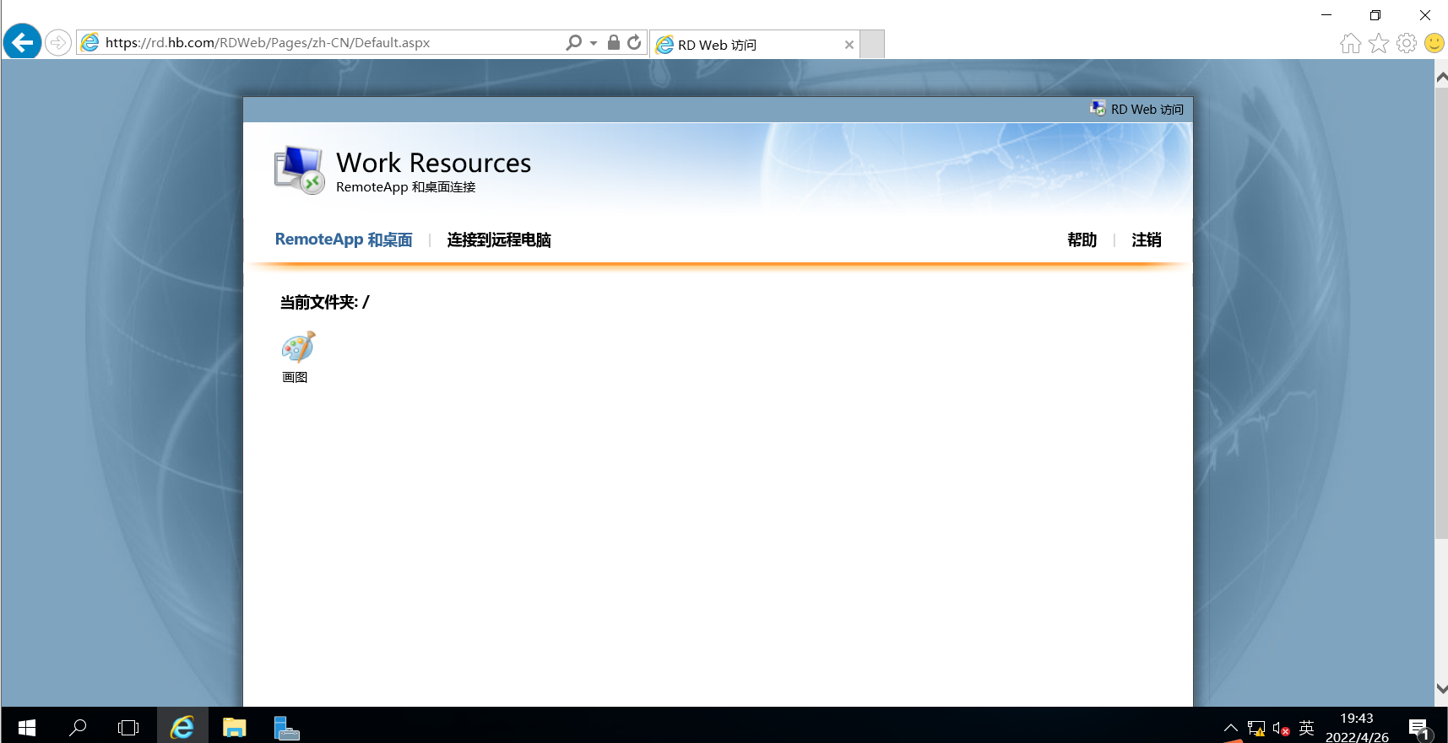The image size is (1448, 743).
Task: Open taskbar search magnifier
Action: click(x=78, y=727)
